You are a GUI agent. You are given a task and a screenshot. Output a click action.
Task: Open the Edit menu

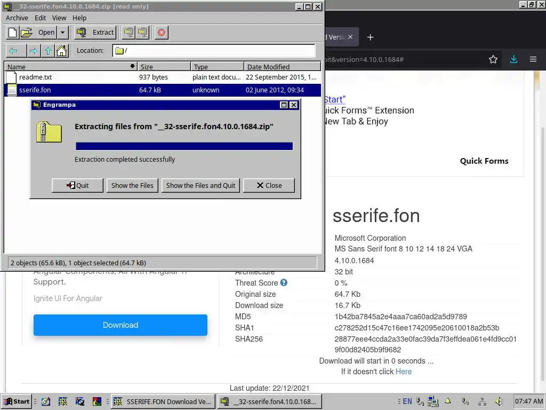(40, 18)
